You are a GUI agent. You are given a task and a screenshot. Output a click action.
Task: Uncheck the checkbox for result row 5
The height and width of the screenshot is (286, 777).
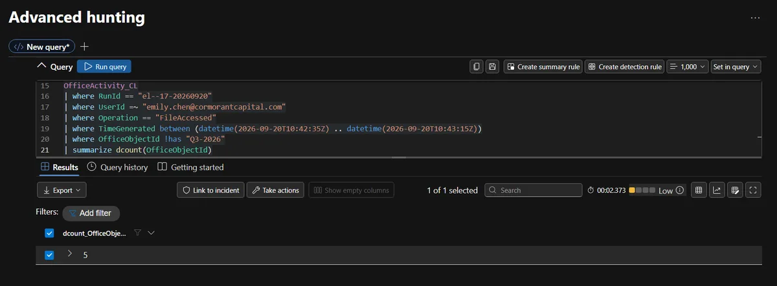click(x=49, y=255)
